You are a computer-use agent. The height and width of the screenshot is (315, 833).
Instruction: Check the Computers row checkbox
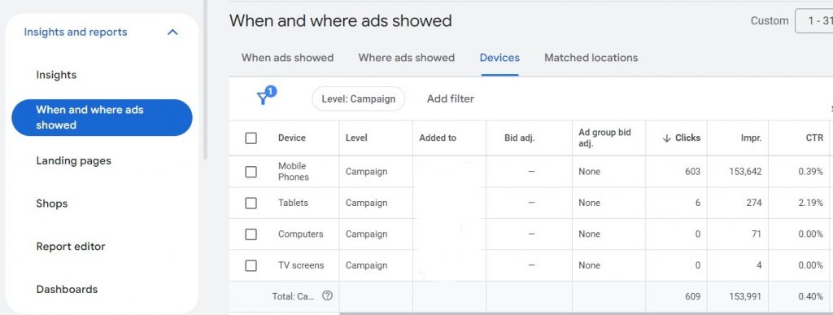coord(251,234)
